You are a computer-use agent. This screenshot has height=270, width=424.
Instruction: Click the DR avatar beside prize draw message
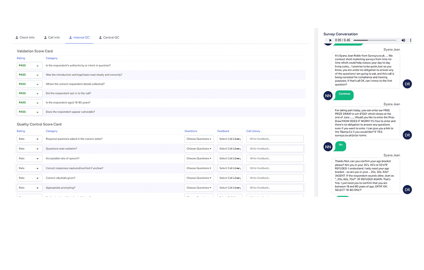point(407,135)
